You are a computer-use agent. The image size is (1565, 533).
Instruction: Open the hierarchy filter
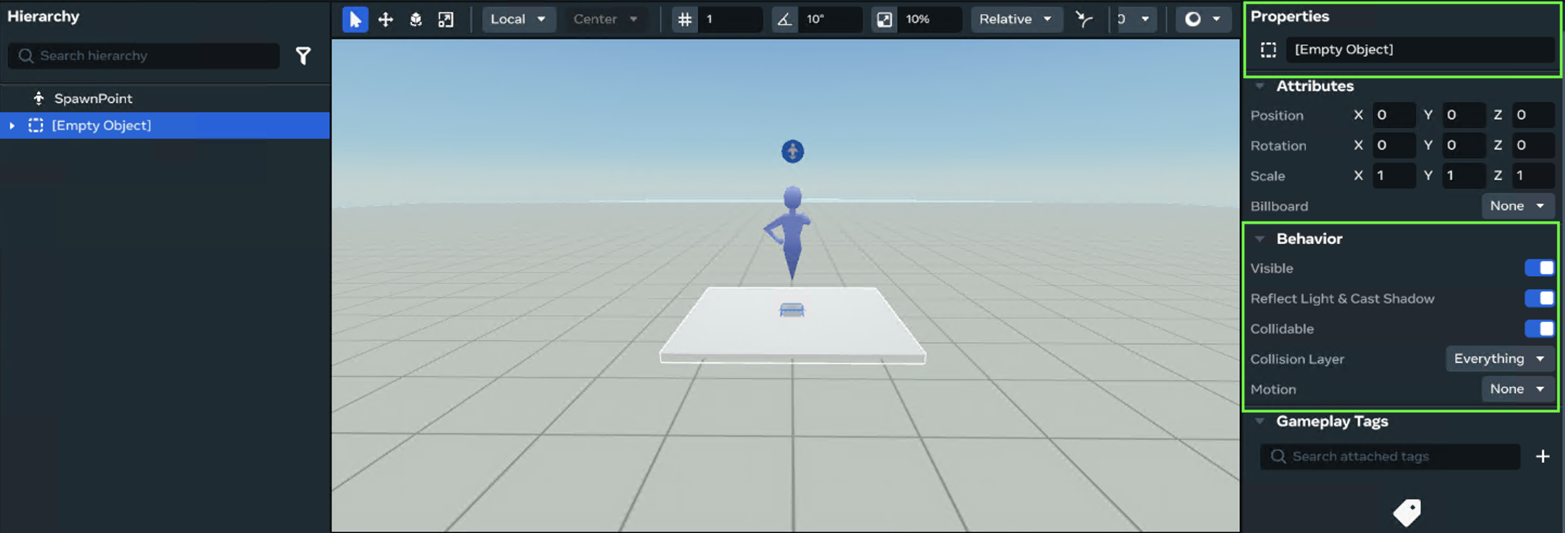303,56
